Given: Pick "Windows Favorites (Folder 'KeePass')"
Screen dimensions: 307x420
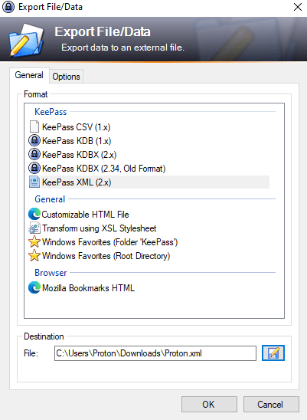Looking at the screenshot, I should 110,242.
